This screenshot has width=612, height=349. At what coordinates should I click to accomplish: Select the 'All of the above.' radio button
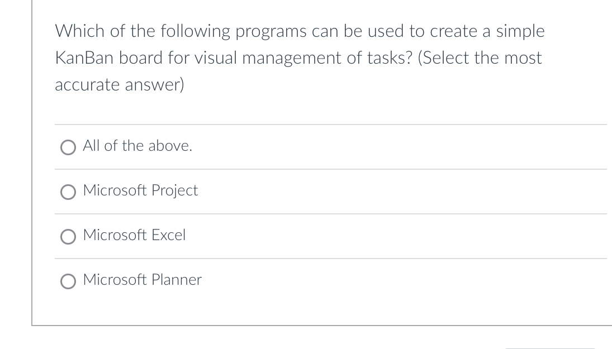68,147
